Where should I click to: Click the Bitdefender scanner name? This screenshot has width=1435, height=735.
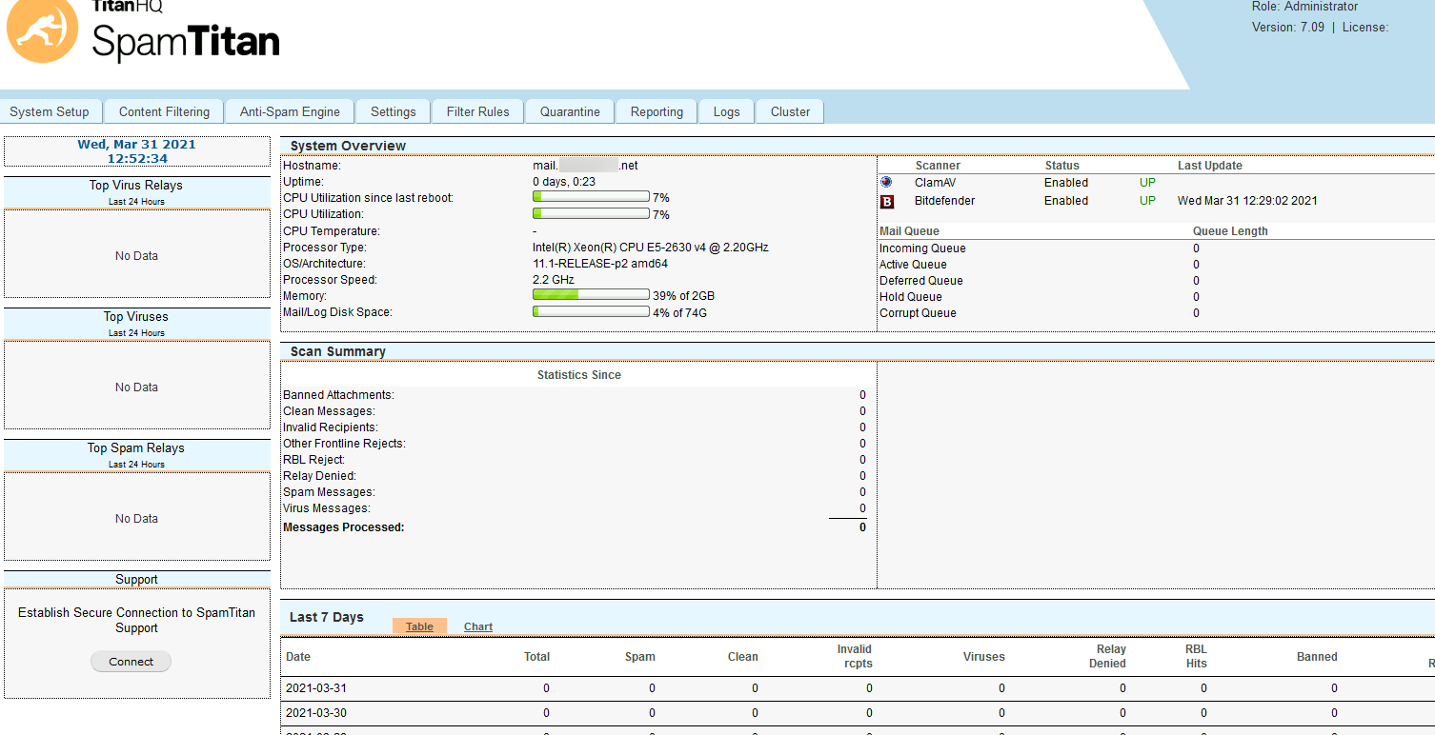pos(945,201)
